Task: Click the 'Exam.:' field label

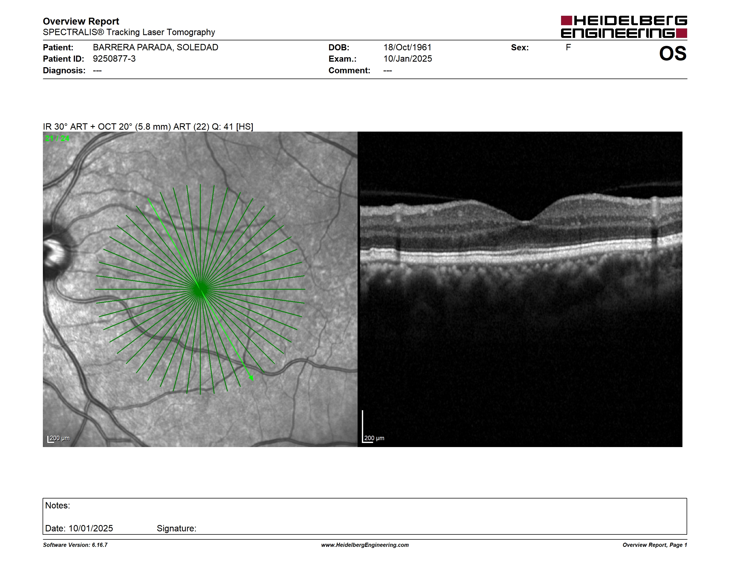Action: point(343,59)
